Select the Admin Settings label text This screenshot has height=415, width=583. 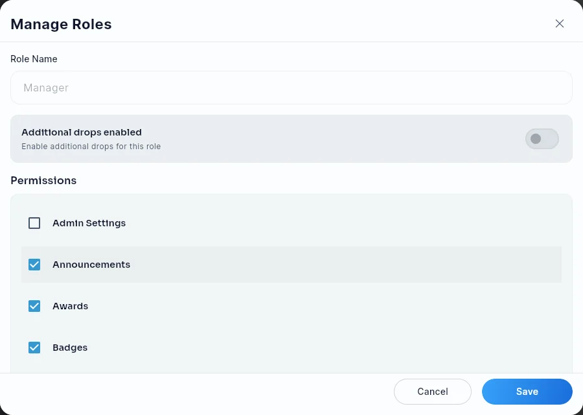pos(89,223)
